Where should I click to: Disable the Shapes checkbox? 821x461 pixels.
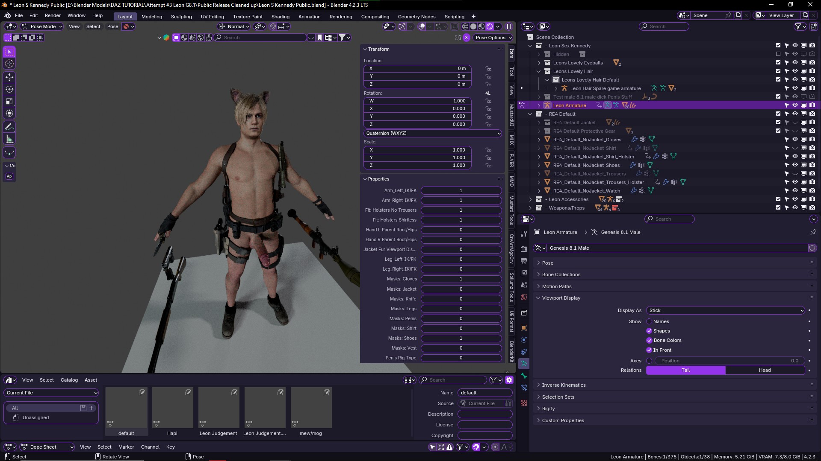point(649,331)
